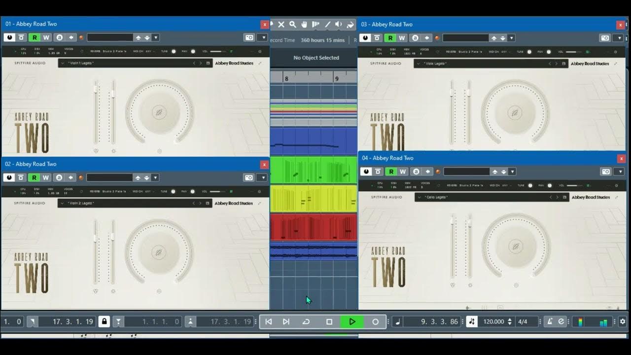Expand the Violin 2: Legato preset chevron
Screen dimensions: 631x355
pos(63,203)
